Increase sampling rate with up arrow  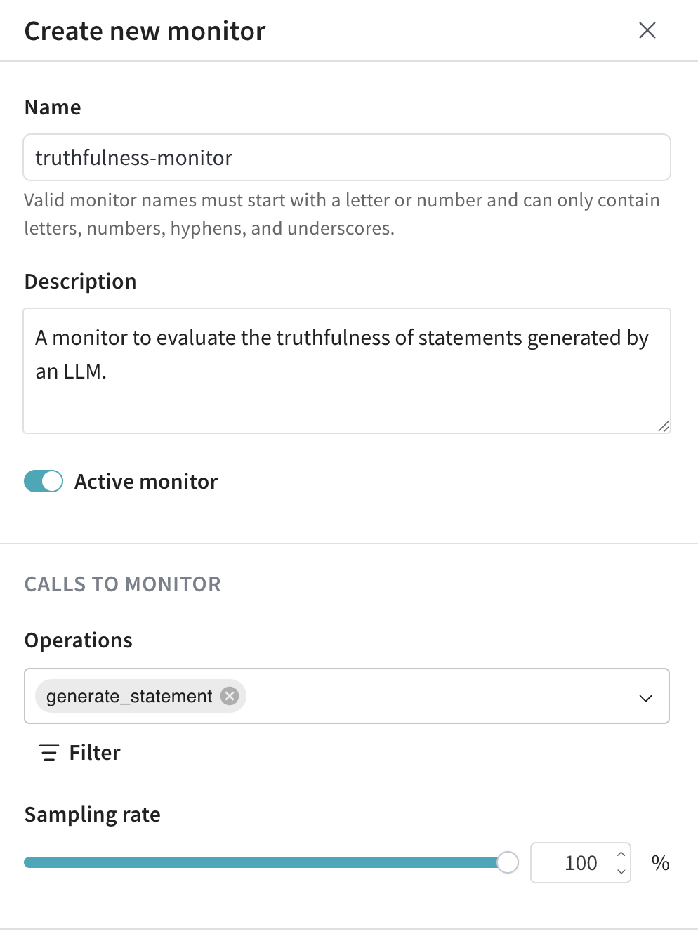click(x=621, y=854)
